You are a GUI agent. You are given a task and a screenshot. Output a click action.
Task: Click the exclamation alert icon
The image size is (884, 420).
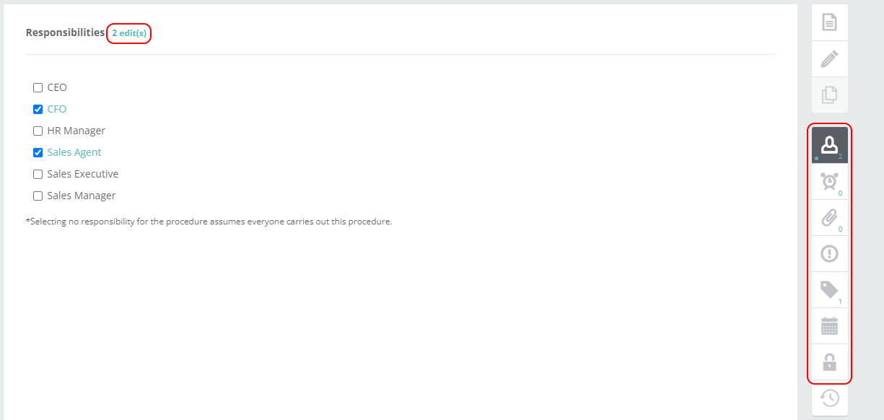click(x=830, y=253)
